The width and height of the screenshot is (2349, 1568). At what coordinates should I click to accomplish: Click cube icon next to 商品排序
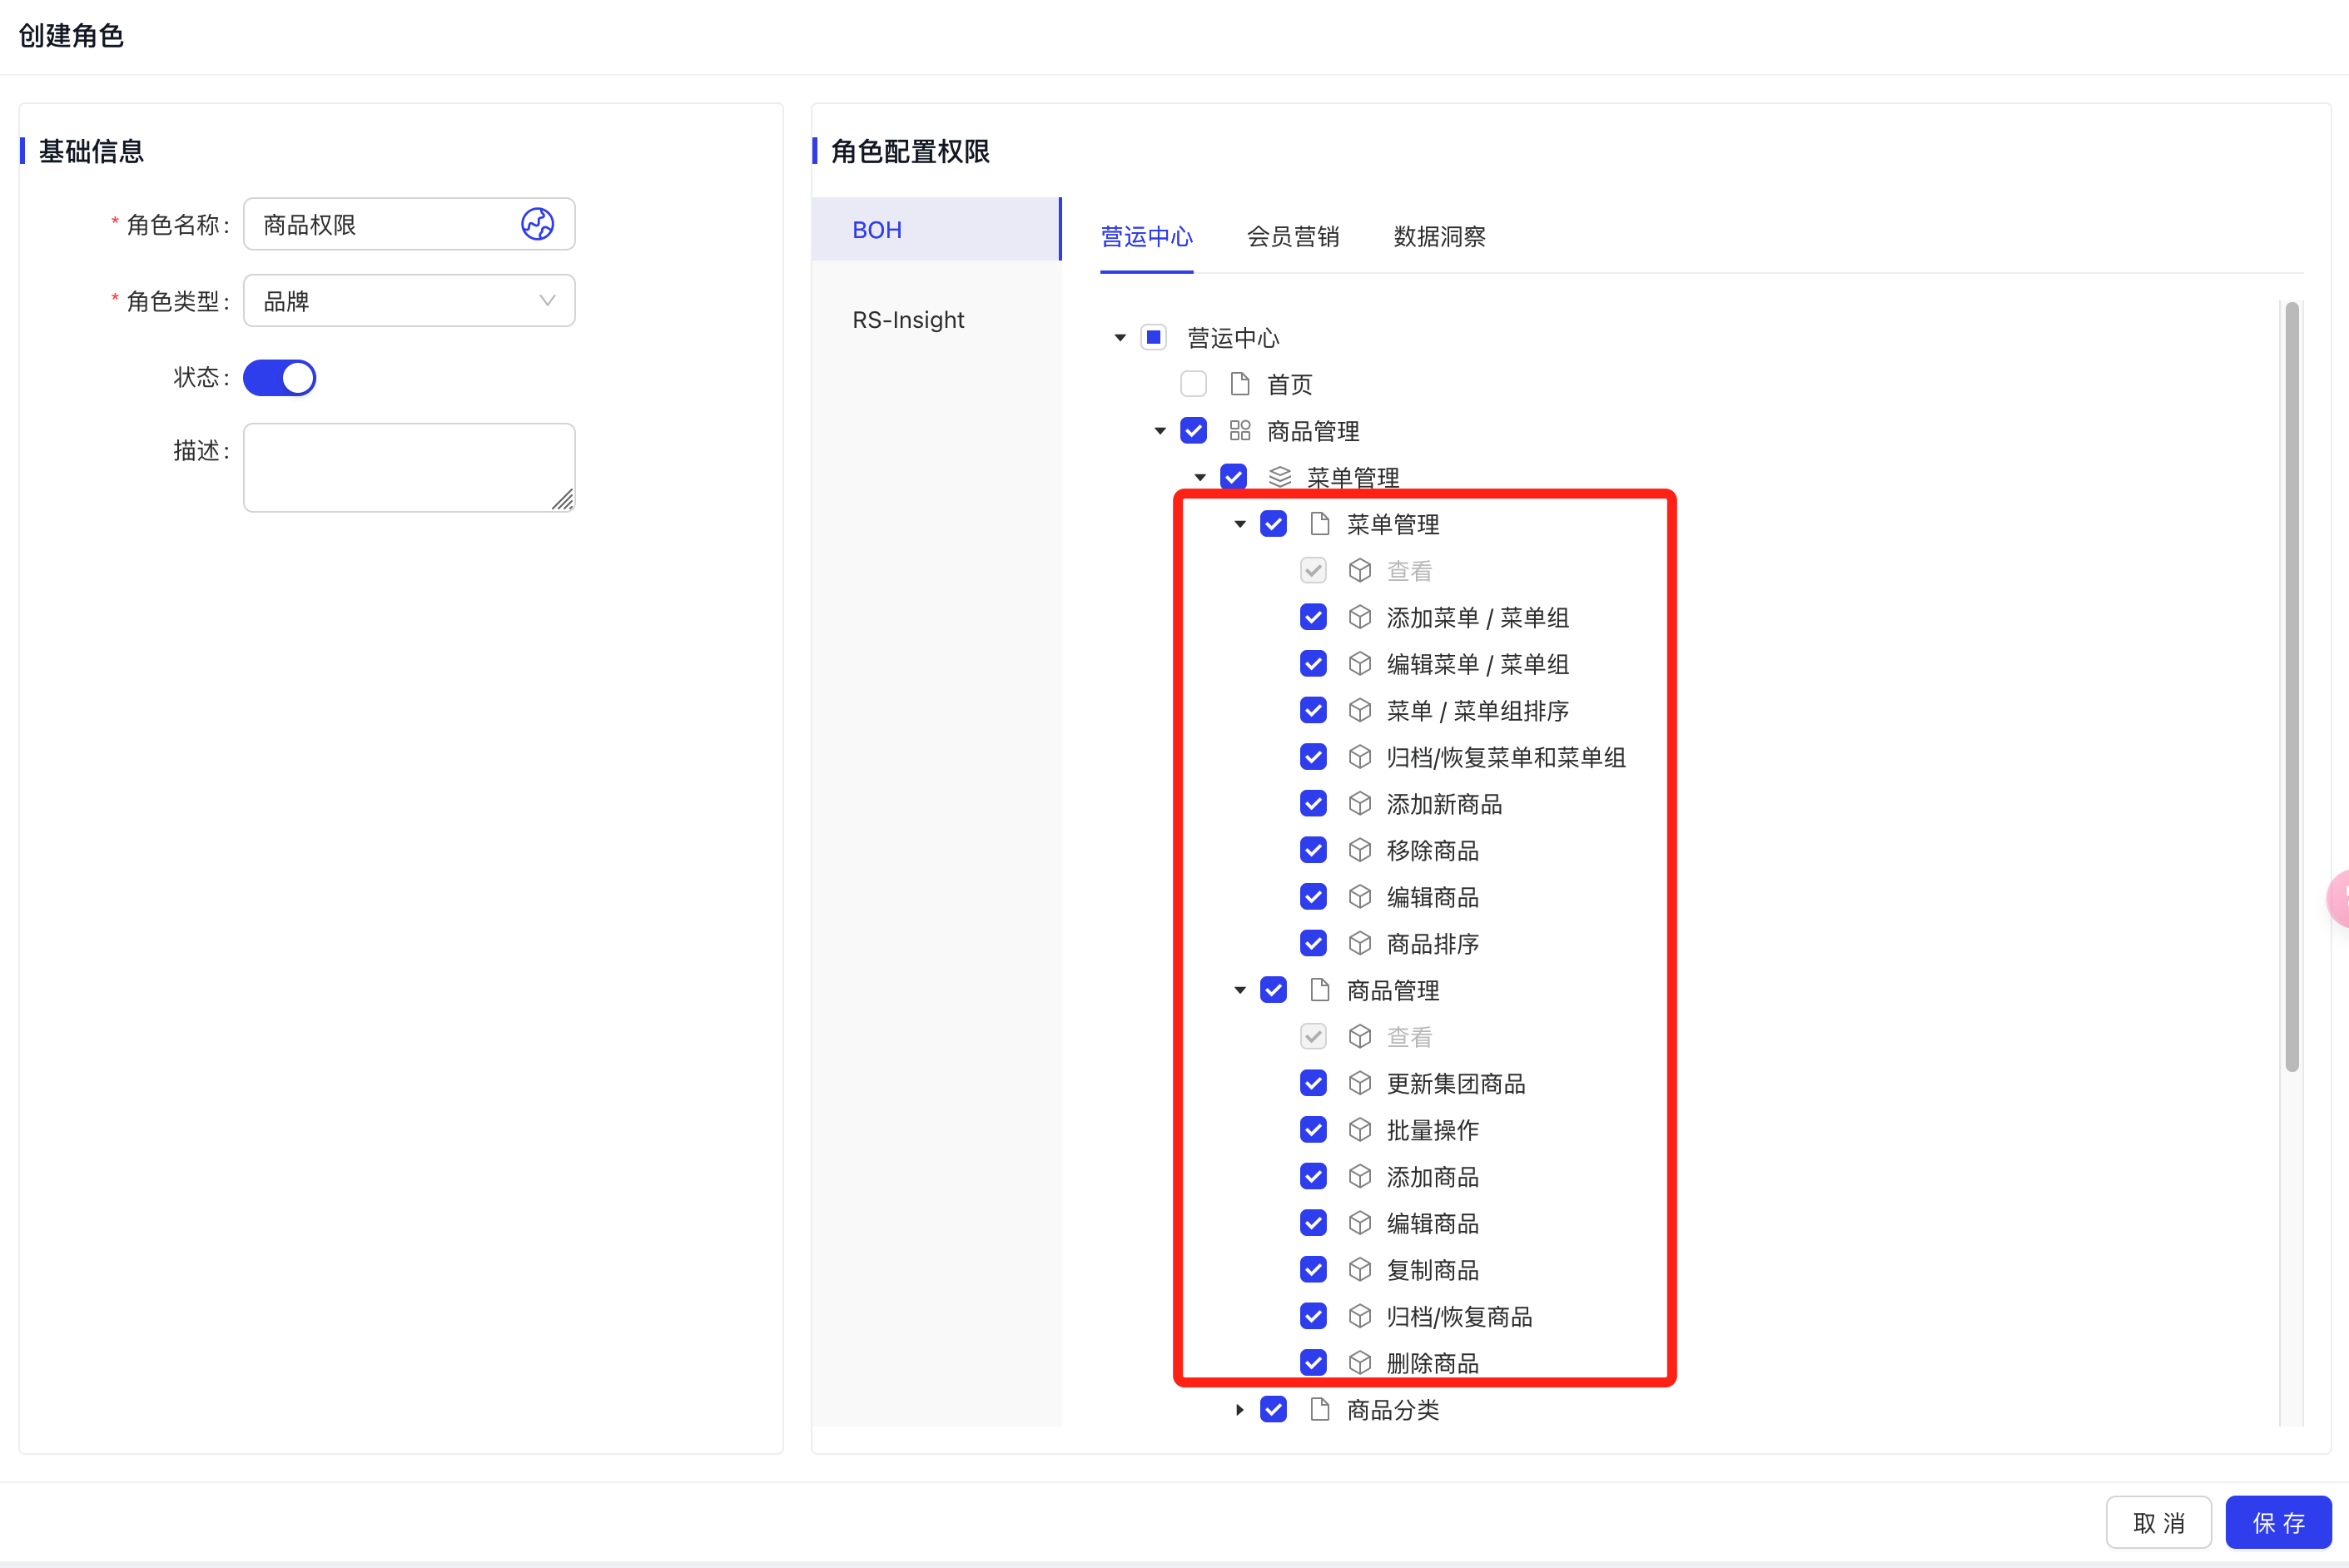pyautogui.click(x=1360, y=943)
